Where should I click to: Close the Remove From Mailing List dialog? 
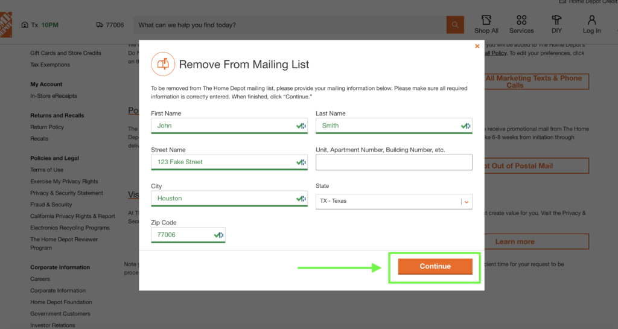point(477,46)
